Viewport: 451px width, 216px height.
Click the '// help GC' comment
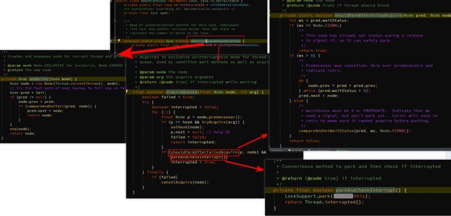[x=219, y=132]
